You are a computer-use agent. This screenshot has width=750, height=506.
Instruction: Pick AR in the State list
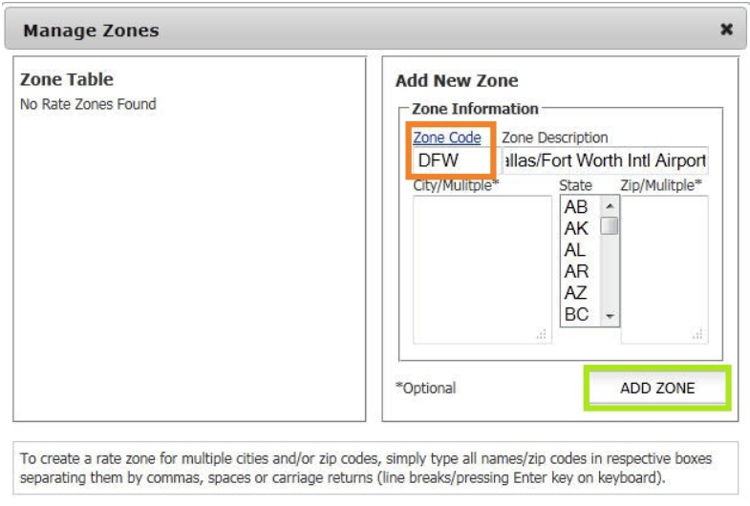pyautogui.click(x=576, y=271)
